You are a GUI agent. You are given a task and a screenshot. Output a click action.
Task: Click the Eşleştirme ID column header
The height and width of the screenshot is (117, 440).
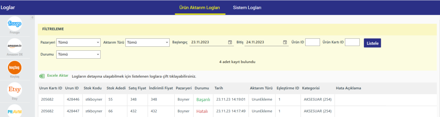tap(288, 88)
